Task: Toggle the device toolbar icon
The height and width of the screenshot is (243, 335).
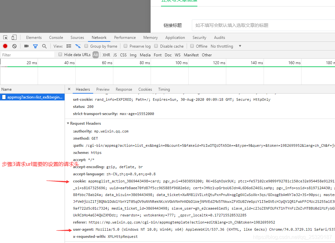Action: (14, 38)
